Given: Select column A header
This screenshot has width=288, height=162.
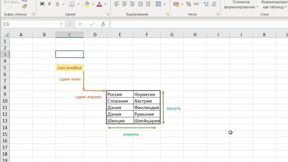Looking at the screenshot, I should pos(21,35).
